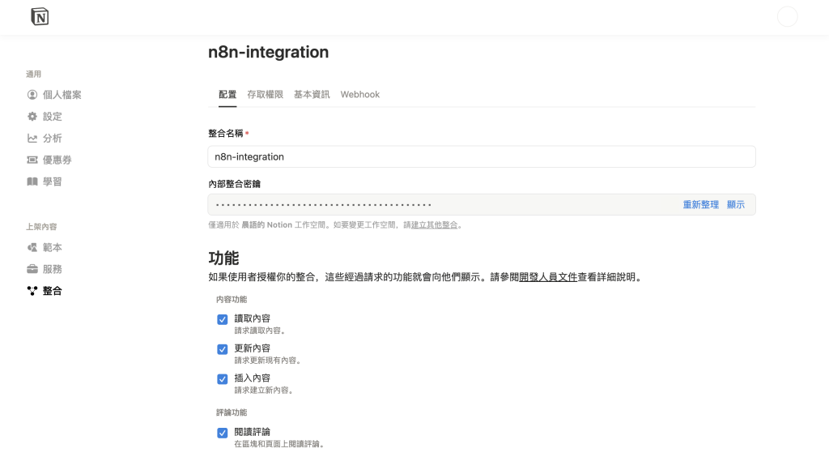Open the user avatar circle top-right

(x=787, y=17)
